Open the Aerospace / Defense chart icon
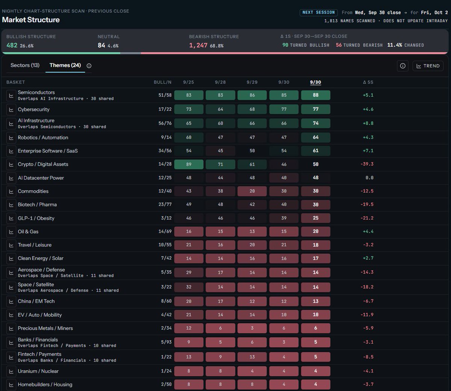The image size is (451, 391). [x=11, y=273]
